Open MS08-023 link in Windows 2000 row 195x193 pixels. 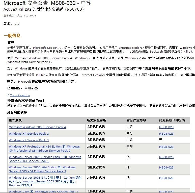tap(166, 127)
